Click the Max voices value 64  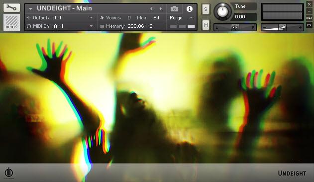[x=156, y=18]
